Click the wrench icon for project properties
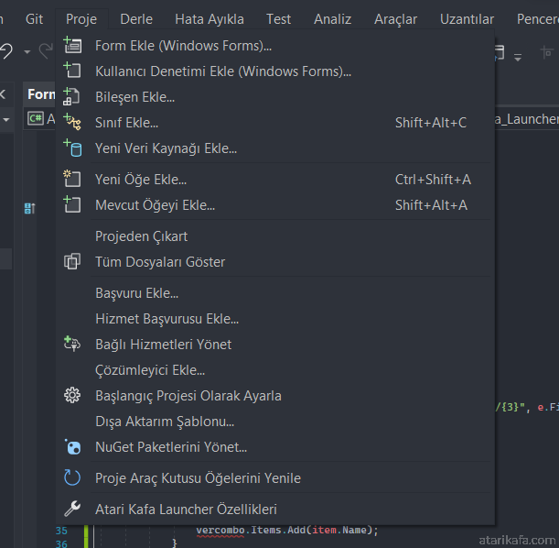Image resolution: width=559 pixels, height=548 pixels. 72,509
